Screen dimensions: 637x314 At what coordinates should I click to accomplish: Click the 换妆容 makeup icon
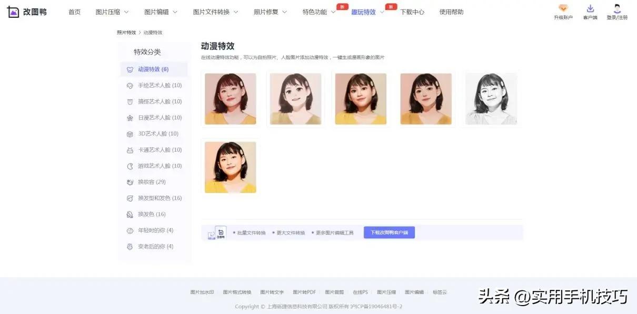pos(129,182)
